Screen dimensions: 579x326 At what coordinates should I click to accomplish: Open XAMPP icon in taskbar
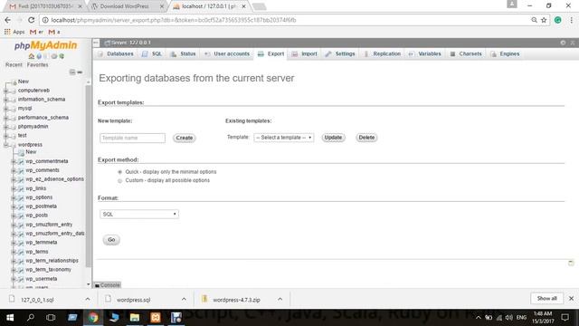tap(156, 318)
